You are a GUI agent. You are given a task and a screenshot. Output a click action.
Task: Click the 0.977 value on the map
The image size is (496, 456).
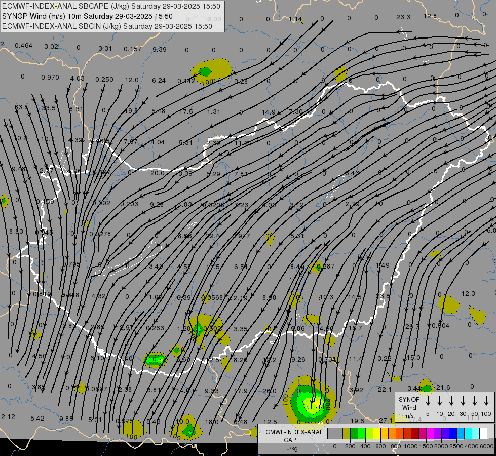[241, 236]
